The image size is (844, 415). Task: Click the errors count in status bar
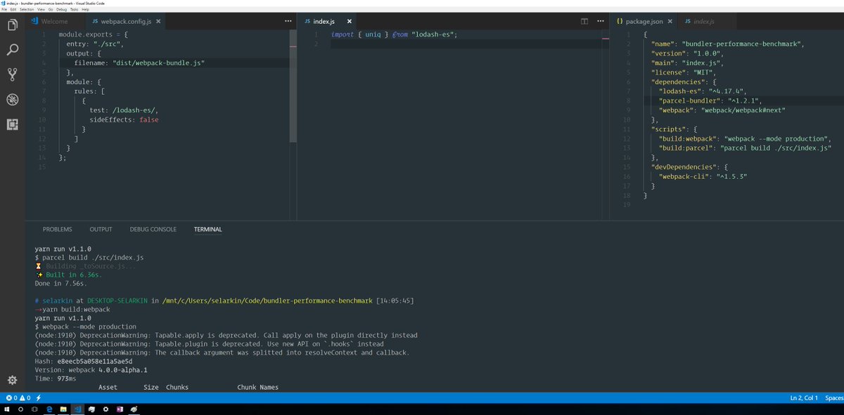point(12,398)
